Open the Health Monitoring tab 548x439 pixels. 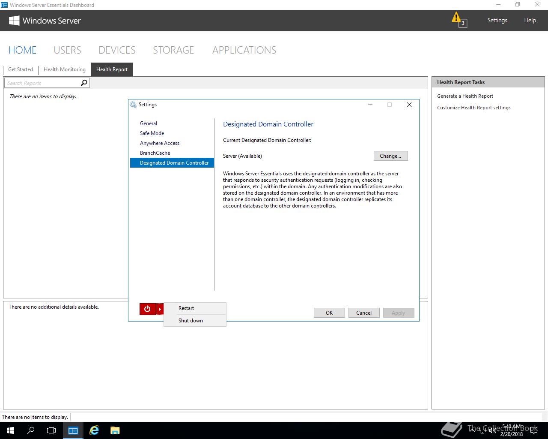tap(65, 69)
